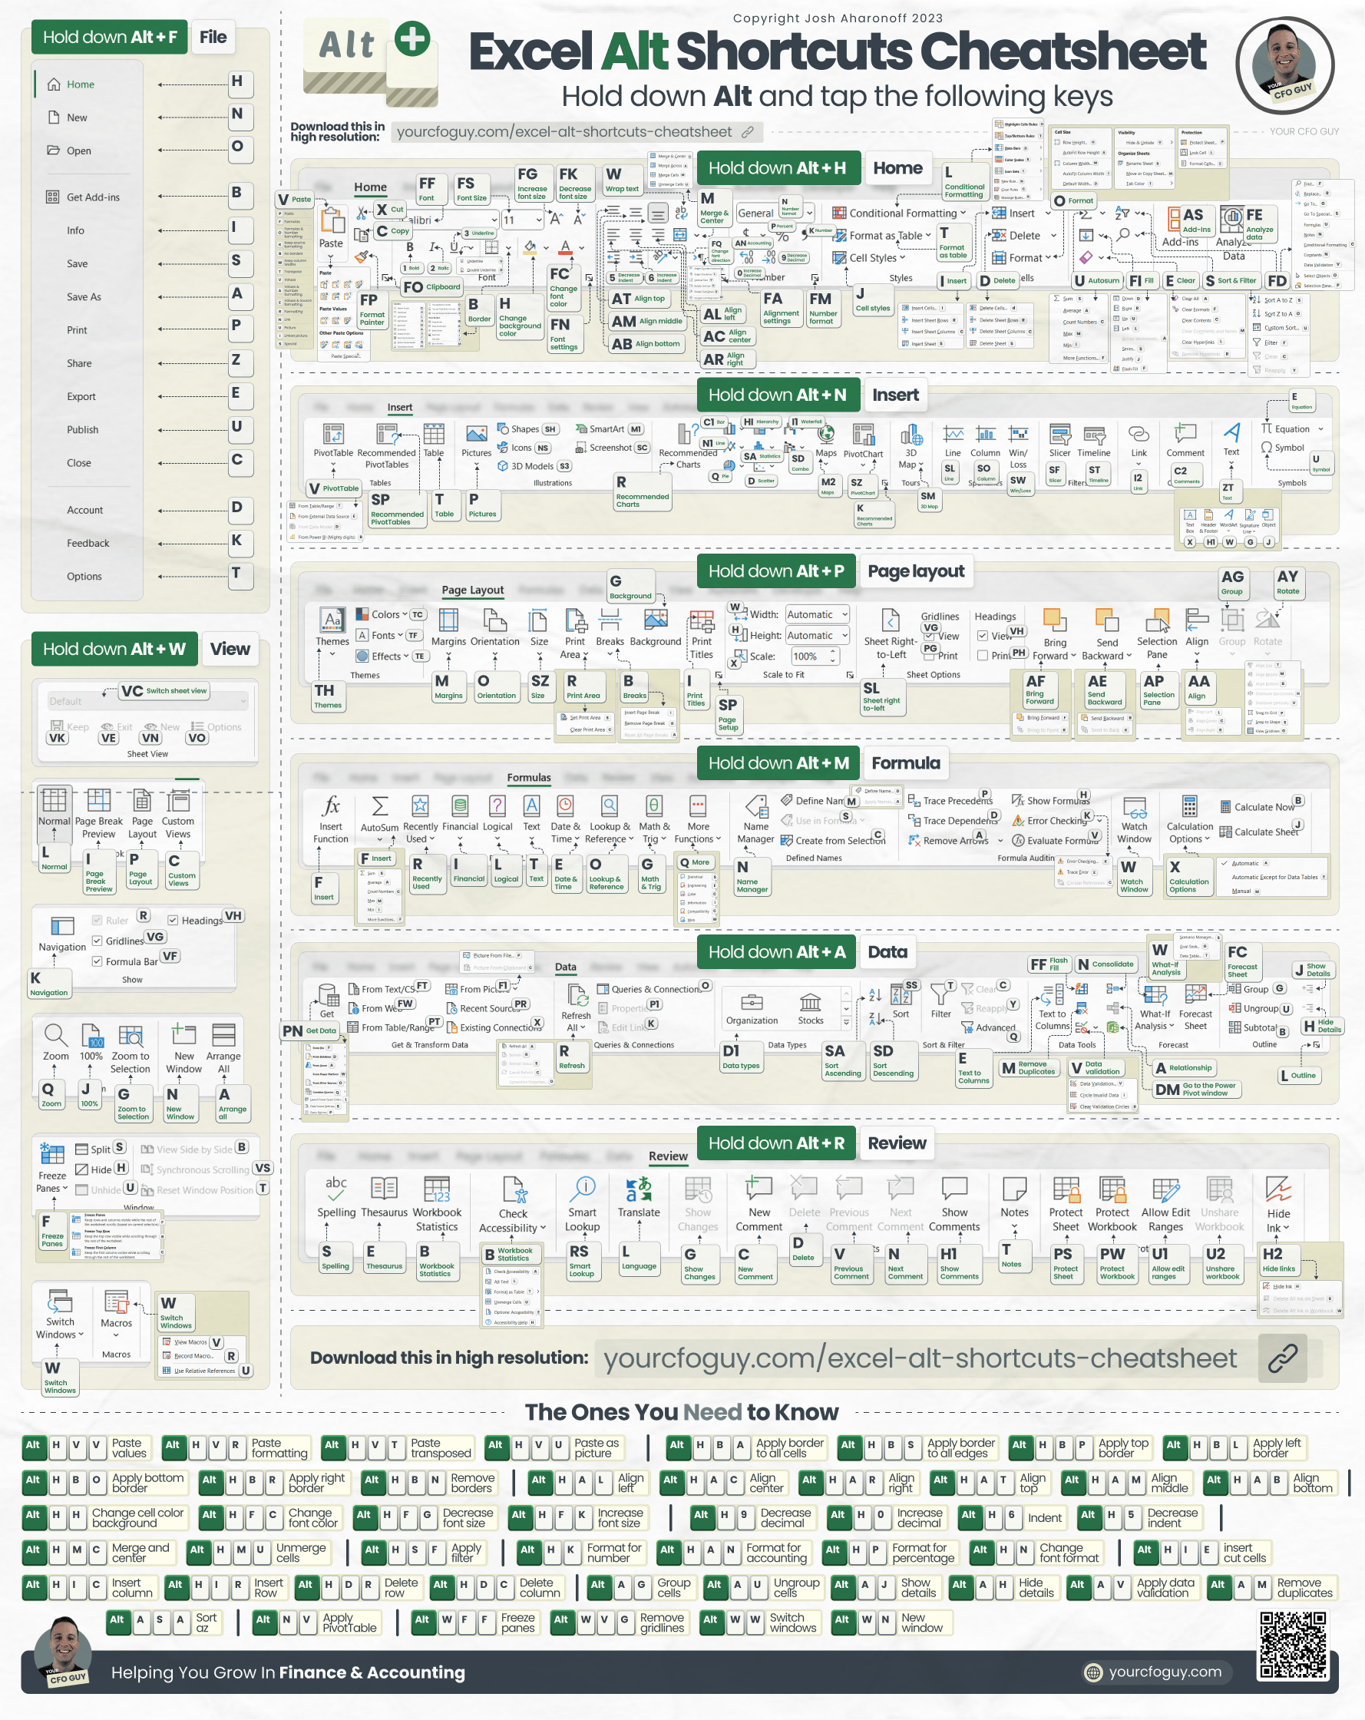This screenshot has width=1365, height=1720.
Task: Toggle Headings Print checkbox in Sheet Options
Action: point(983,656)
